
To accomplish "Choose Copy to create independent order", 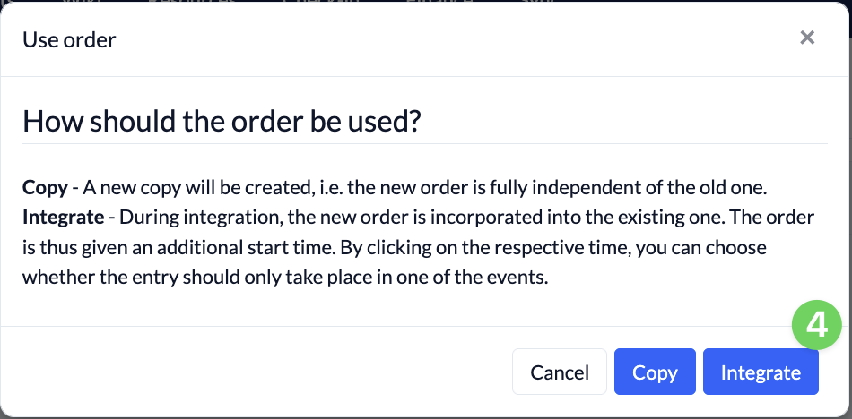I will (x=655, y=372).
